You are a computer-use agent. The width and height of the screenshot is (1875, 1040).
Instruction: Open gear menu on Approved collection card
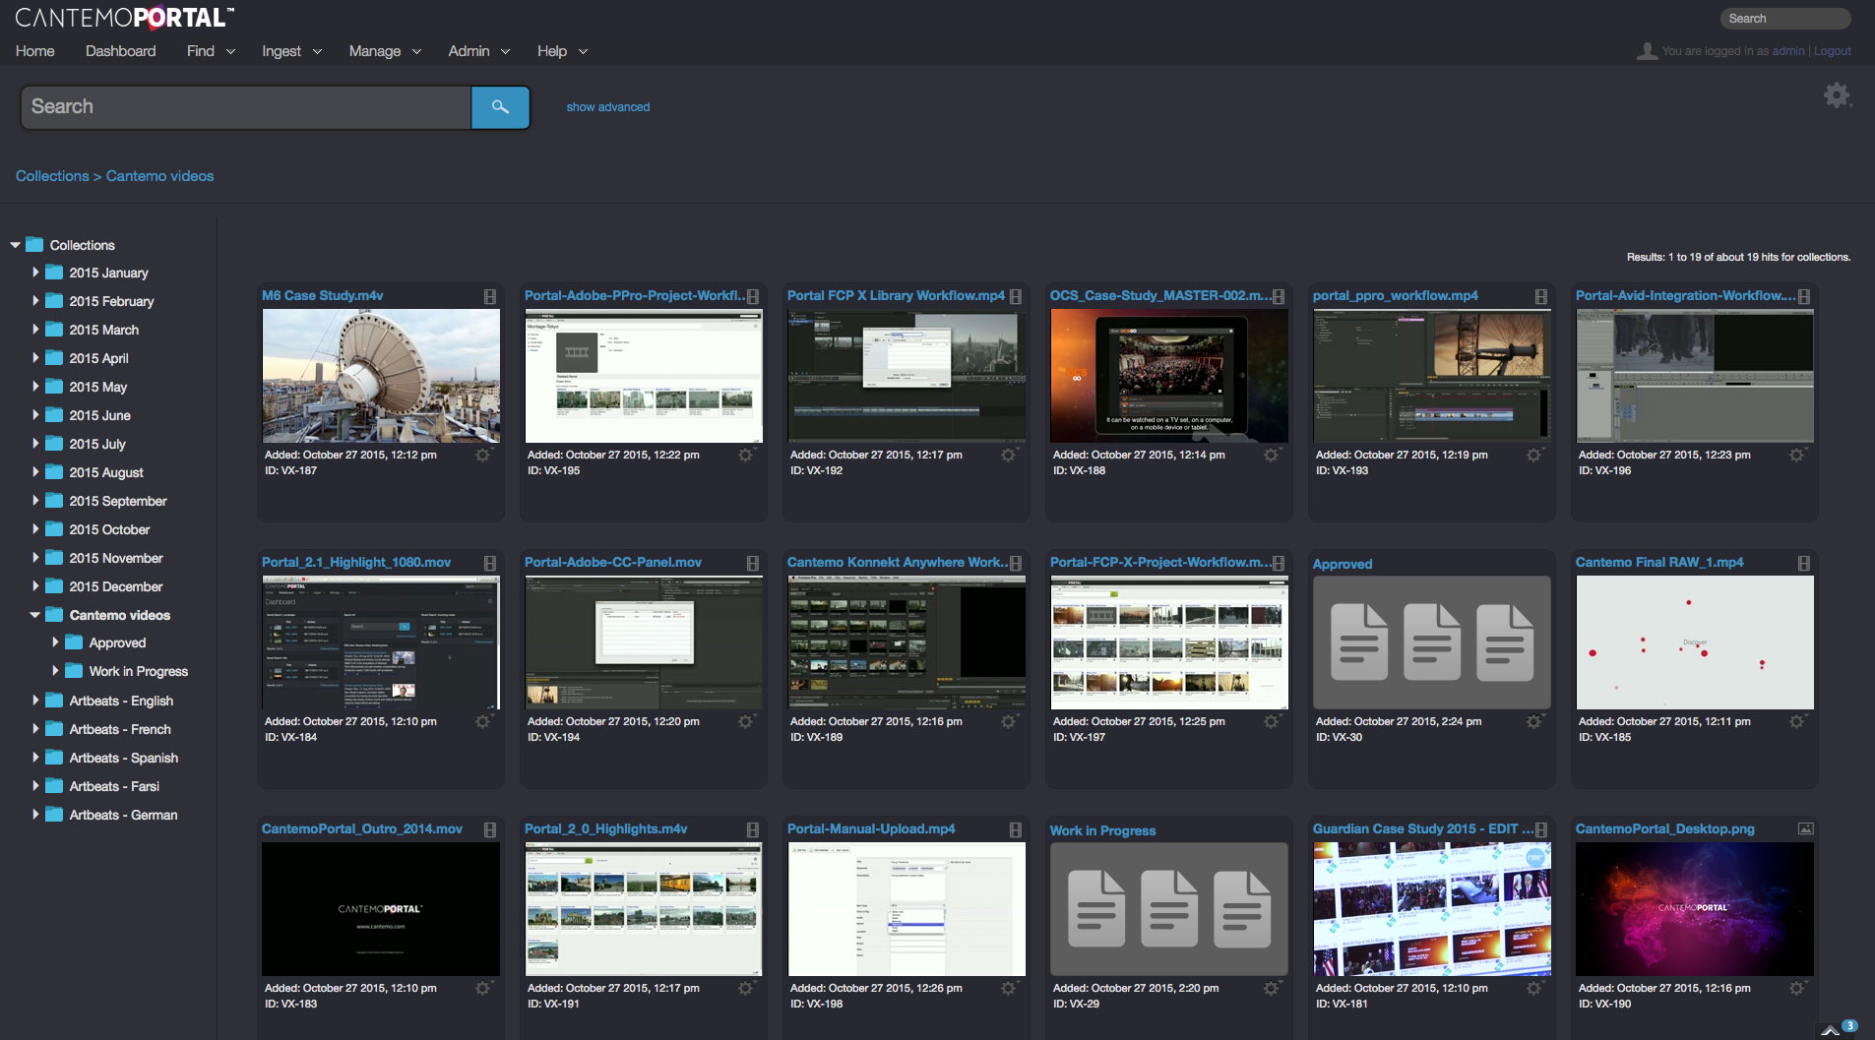(1534, 722)
